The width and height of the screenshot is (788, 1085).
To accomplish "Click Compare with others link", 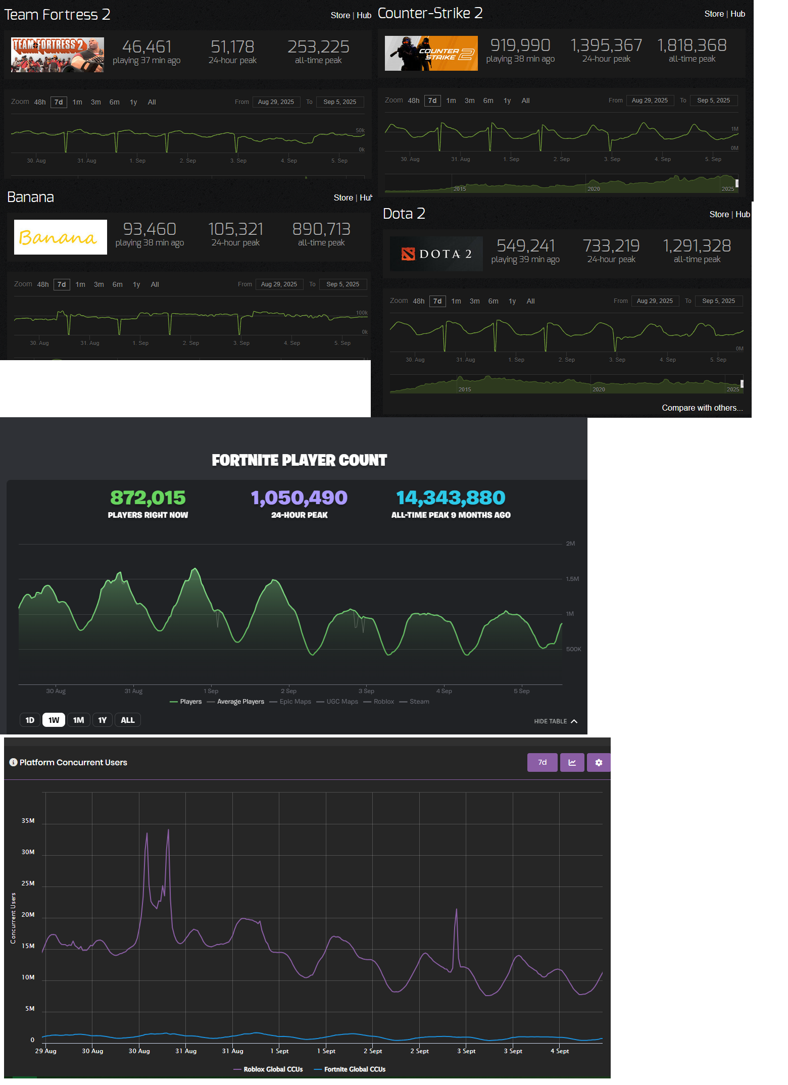I will pyautogui.click(x=702, y=408).
